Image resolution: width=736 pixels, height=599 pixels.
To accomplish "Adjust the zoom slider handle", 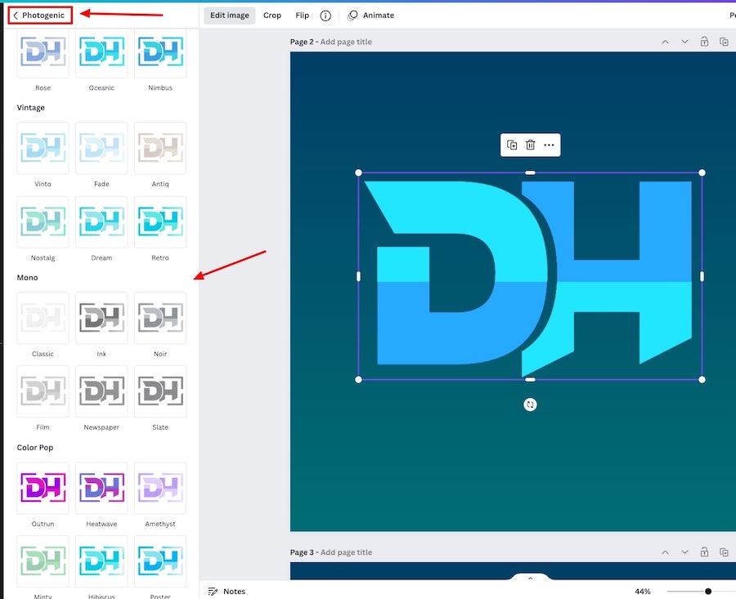I will click(x=708, y=591).
